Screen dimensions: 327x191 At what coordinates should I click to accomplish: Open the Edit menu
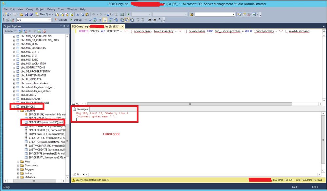(13, 9)
